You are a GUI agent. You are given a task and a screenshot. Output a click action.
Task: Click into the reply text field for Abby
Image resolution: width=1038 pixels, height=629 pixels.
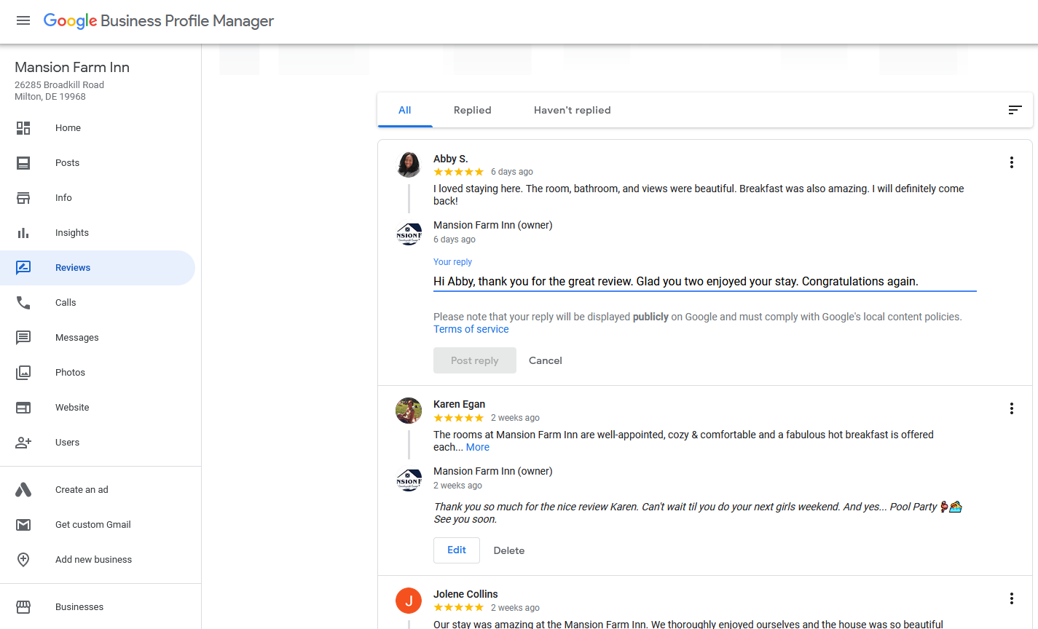point(704,282)
